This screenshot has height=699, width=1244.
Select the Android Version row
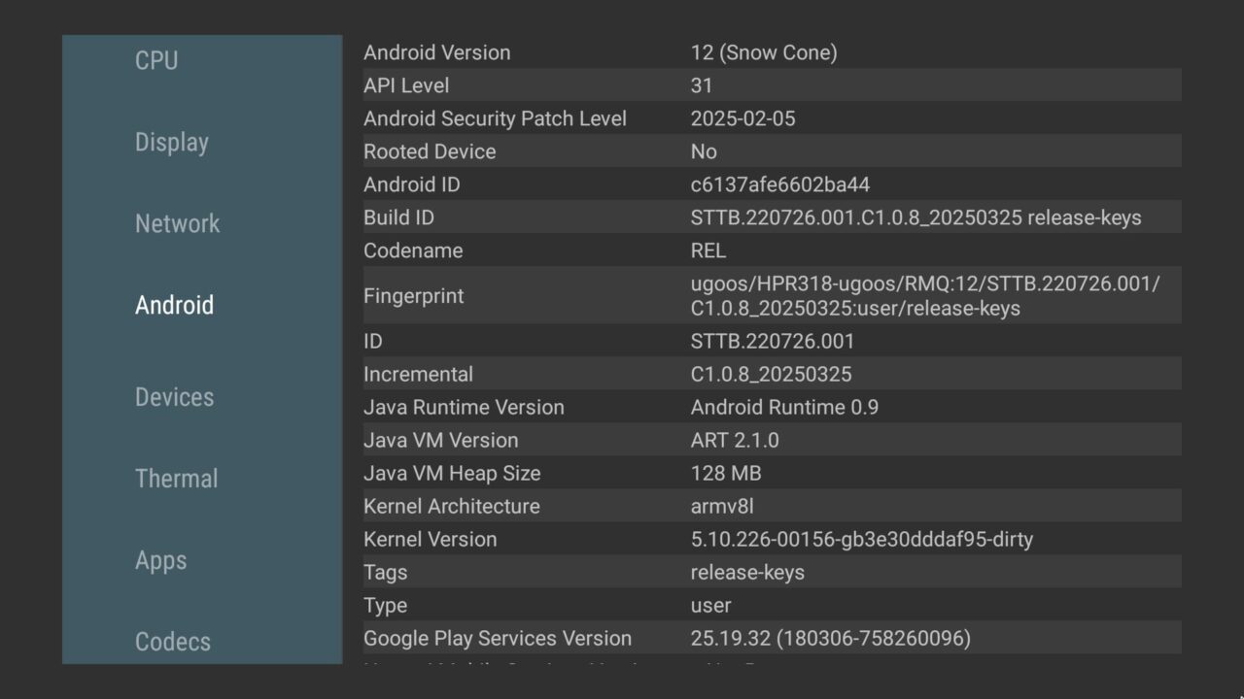coord(771,52)
